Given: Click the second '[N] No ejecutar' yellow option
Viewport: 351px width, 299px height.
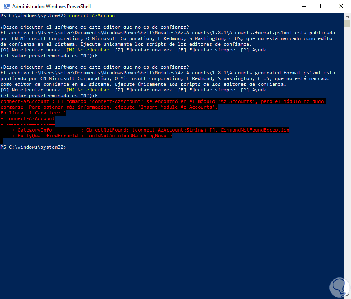Looking at the screenshot, I should click(88, 90).
